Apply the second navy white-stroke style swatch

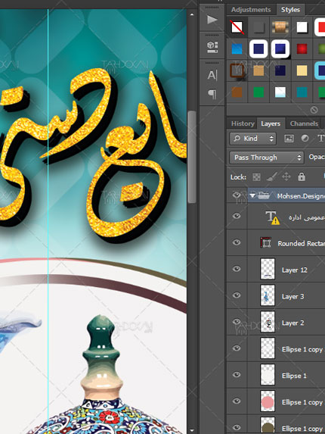[x=280, y=49]
